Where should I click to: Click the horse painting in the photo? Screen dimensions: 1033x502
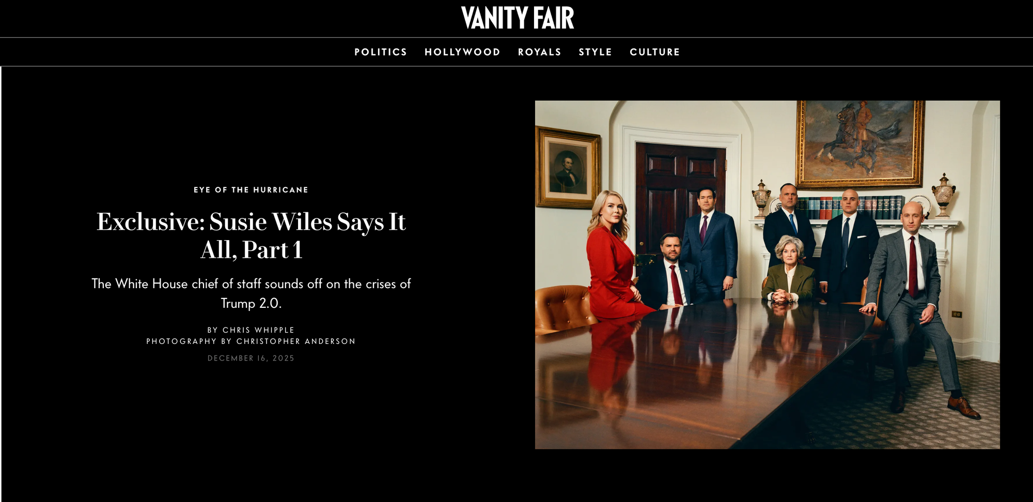coord(860,144)
